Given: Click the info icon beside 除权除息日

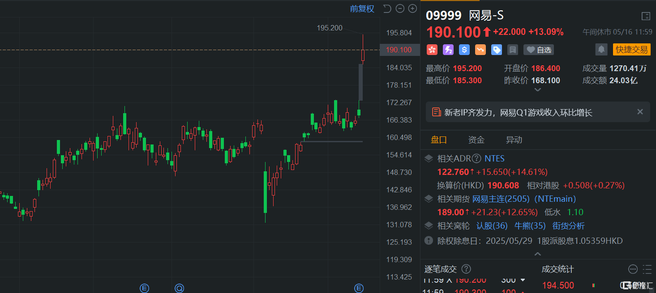Looking at the screenshot, I should 429,241.
